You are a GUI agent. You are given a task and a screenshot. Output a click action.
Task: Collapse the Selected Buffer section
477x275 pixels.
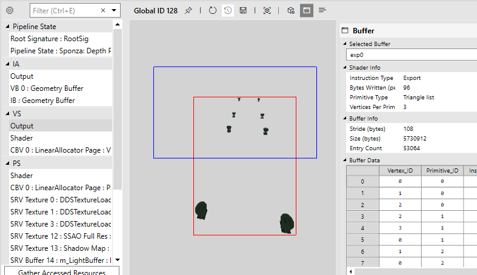[345, 44]
